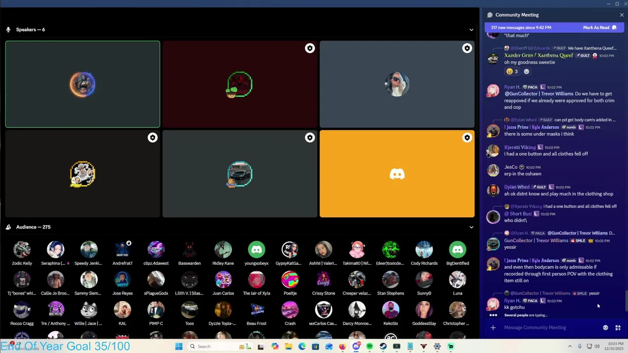628x353 pixels.
Task: Open Stan Stephens audience avatar
Action: pyautogui.click(x=391, y=279)
